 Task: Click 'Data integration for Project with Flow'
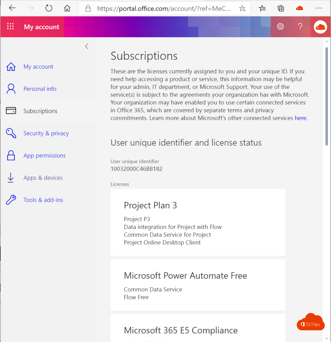[173, 227]
